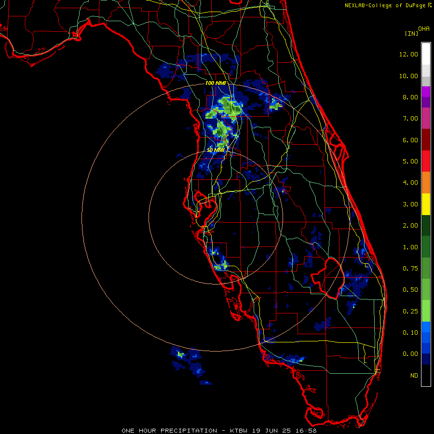The width and height of the screenshot is (434, 434).
Task: Click the 2.00 legend value
Action: click(410, 226)
